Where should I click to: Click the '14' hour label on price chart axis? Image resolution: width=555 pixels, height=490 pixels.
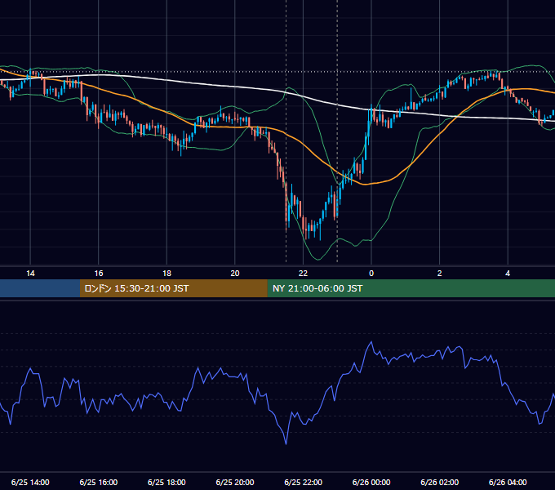(x=30, y=274)
